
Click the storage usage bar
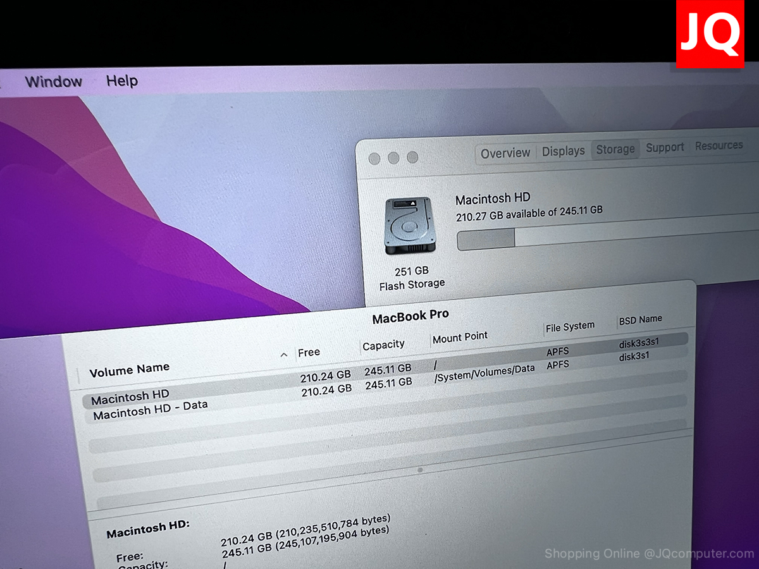point(607,236)
